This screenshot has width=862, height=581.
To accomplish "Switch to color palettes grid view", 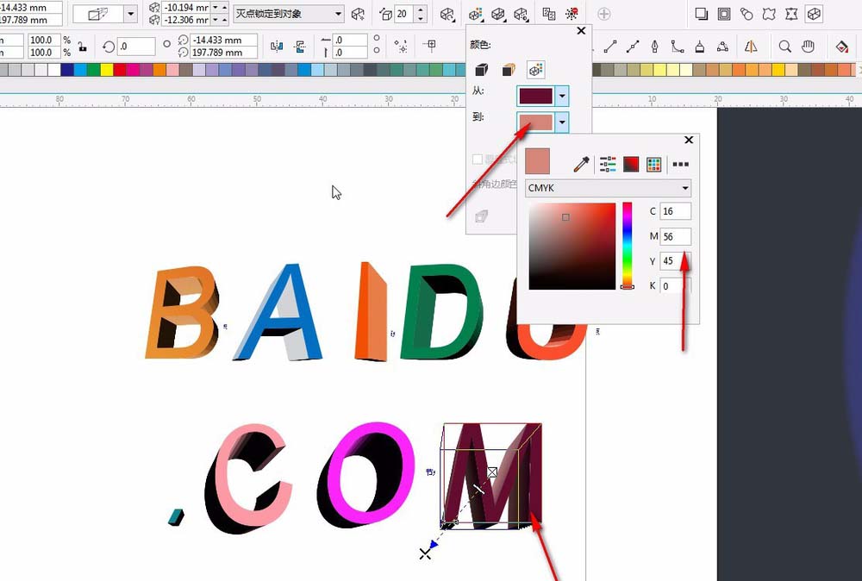I will click(653, 164).
